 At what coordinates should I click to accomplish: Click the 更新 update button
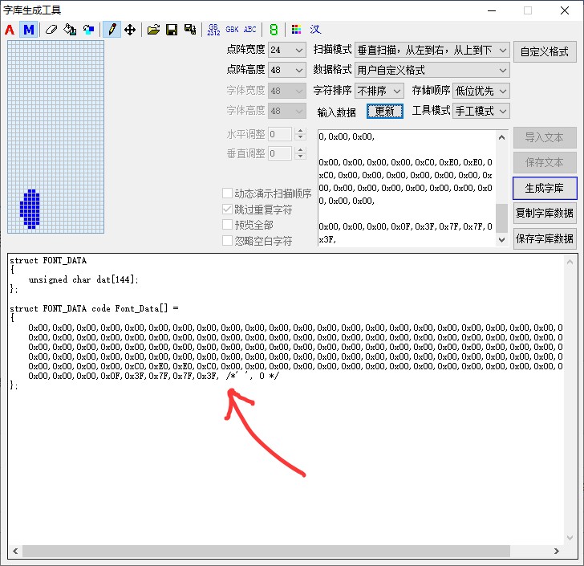pos(385,111)
